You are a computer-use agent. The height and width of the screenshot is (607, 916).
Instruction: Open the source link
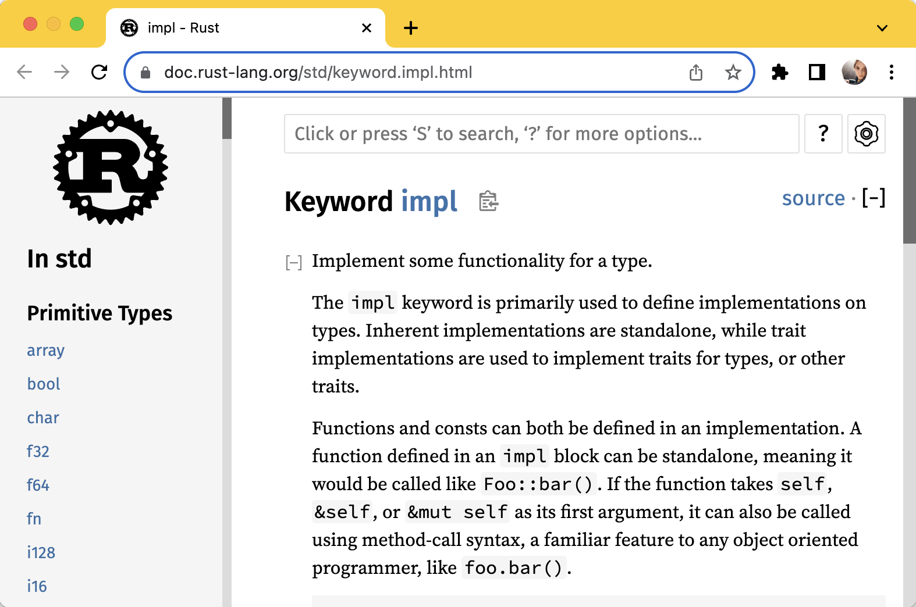(813, 198)
